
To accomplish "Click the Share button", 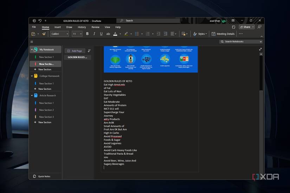I will [246, 27].
